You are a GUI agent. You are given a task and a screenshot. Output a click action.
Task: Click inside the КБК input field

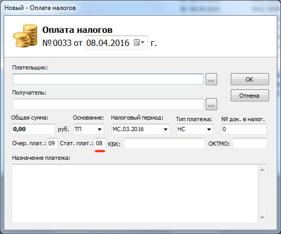pos(164,143)
